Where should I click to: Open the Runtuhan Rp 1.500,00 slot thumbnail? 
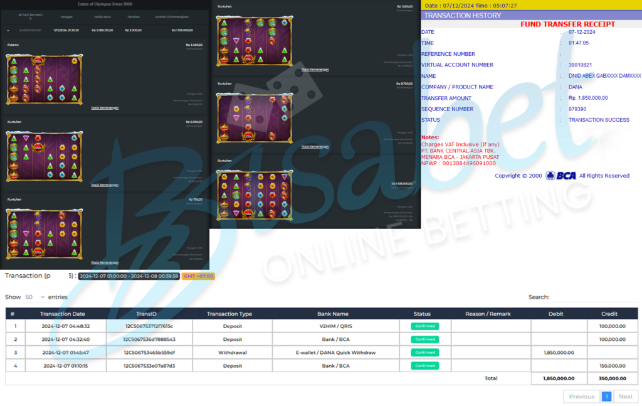tap(255, 41)
